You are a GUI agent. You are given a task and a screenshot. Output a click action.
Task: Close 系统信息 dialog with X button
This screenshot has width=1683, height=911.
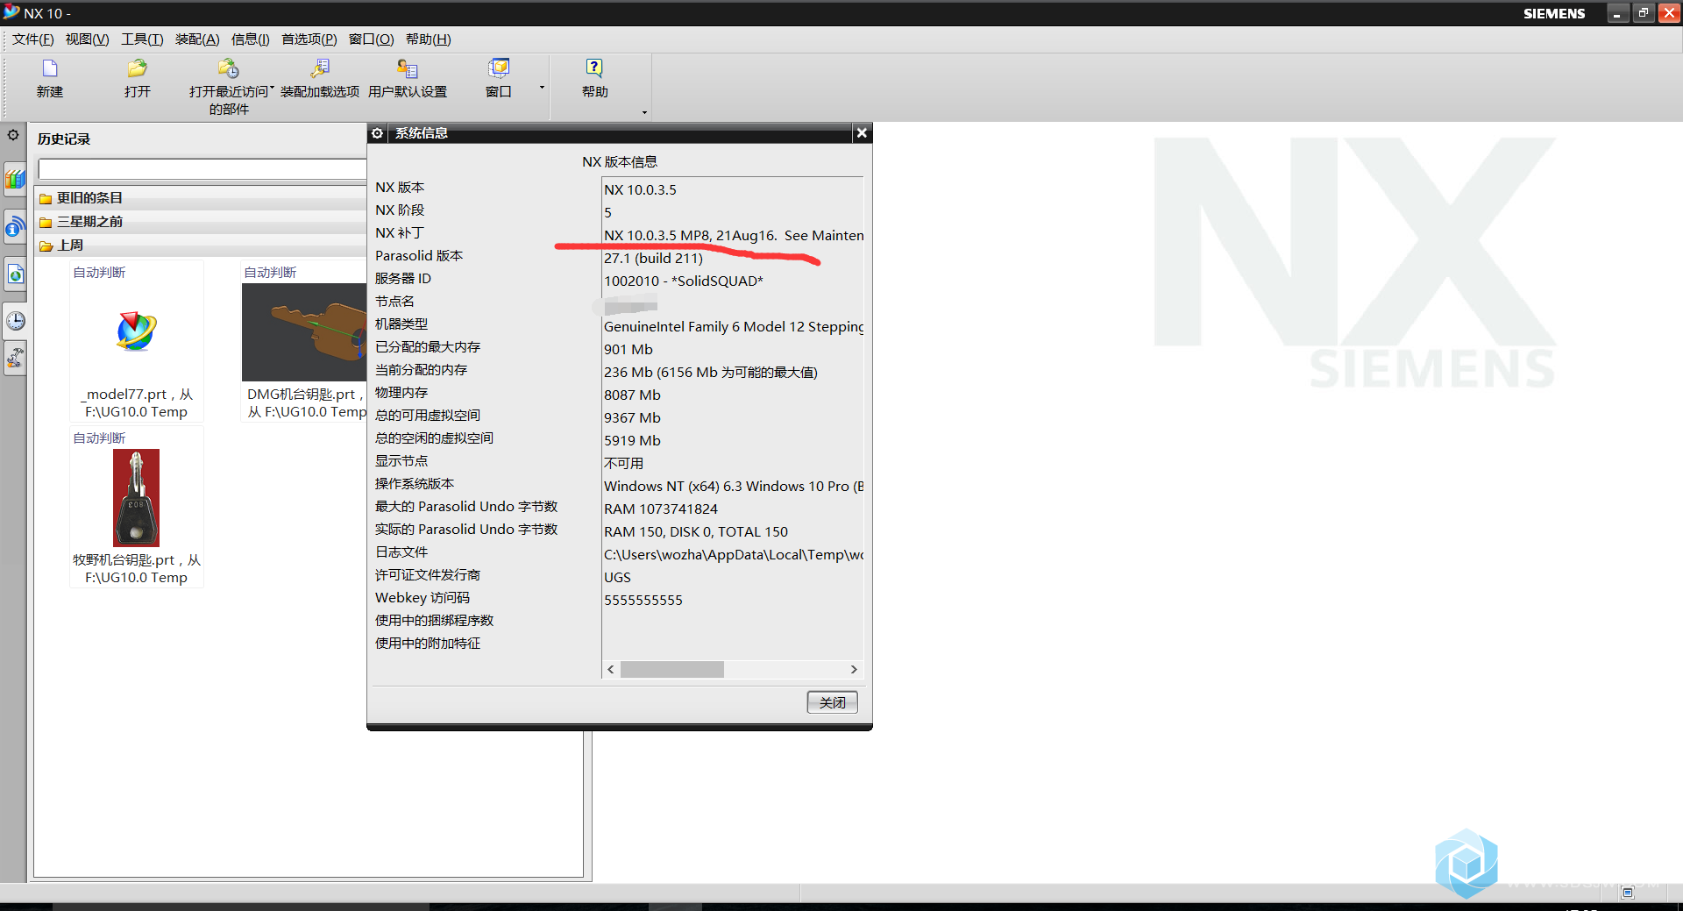tap(862, 133)
